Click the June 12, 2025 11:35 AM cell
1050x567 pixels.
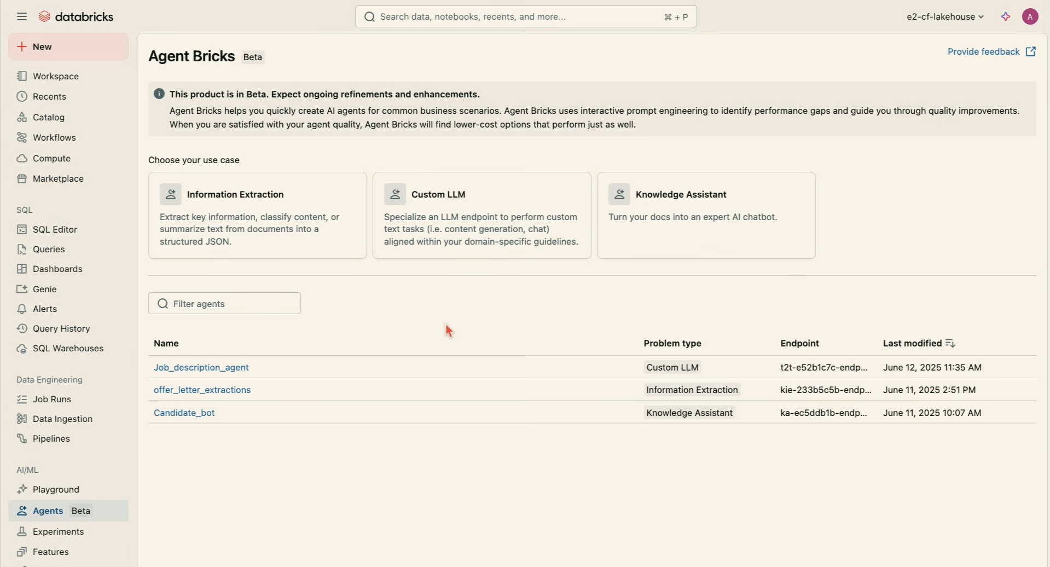[x=932, y=368]
